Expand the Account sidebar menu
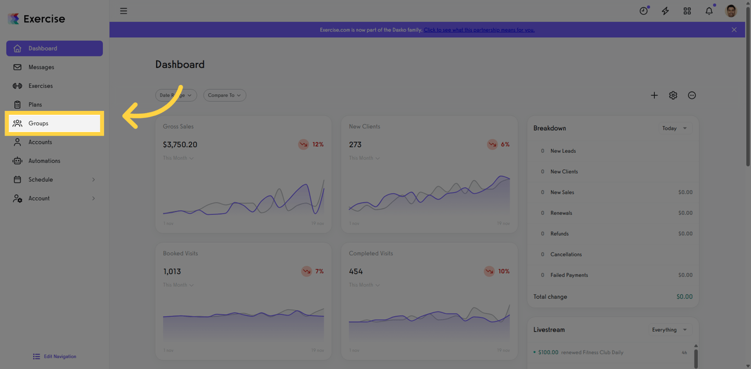Screen dimensions: 751x369 pos(38,198)
